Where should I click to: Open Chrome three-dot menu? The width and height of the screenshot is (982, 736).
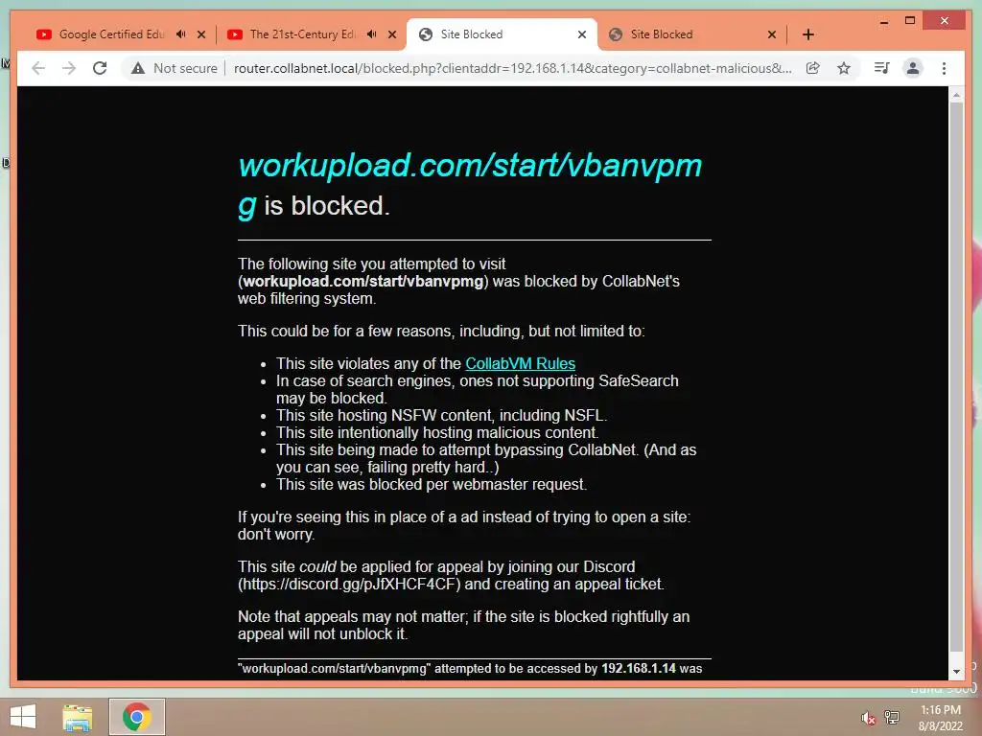pyautogui.click(x=944, y=68)
